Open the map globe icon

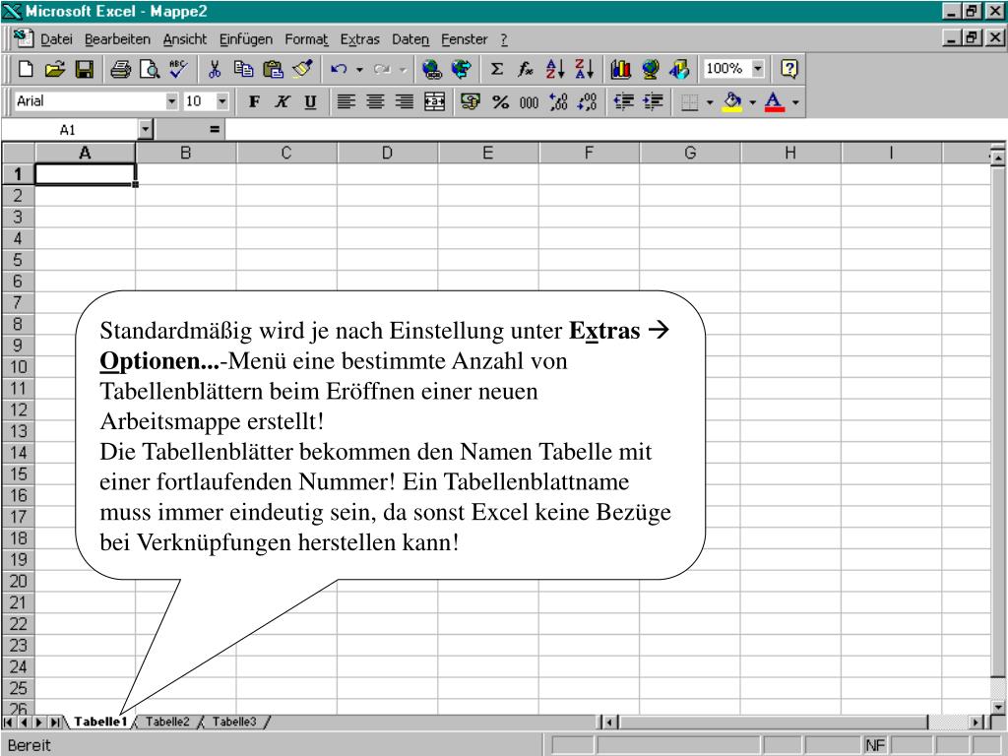[650, 69]
